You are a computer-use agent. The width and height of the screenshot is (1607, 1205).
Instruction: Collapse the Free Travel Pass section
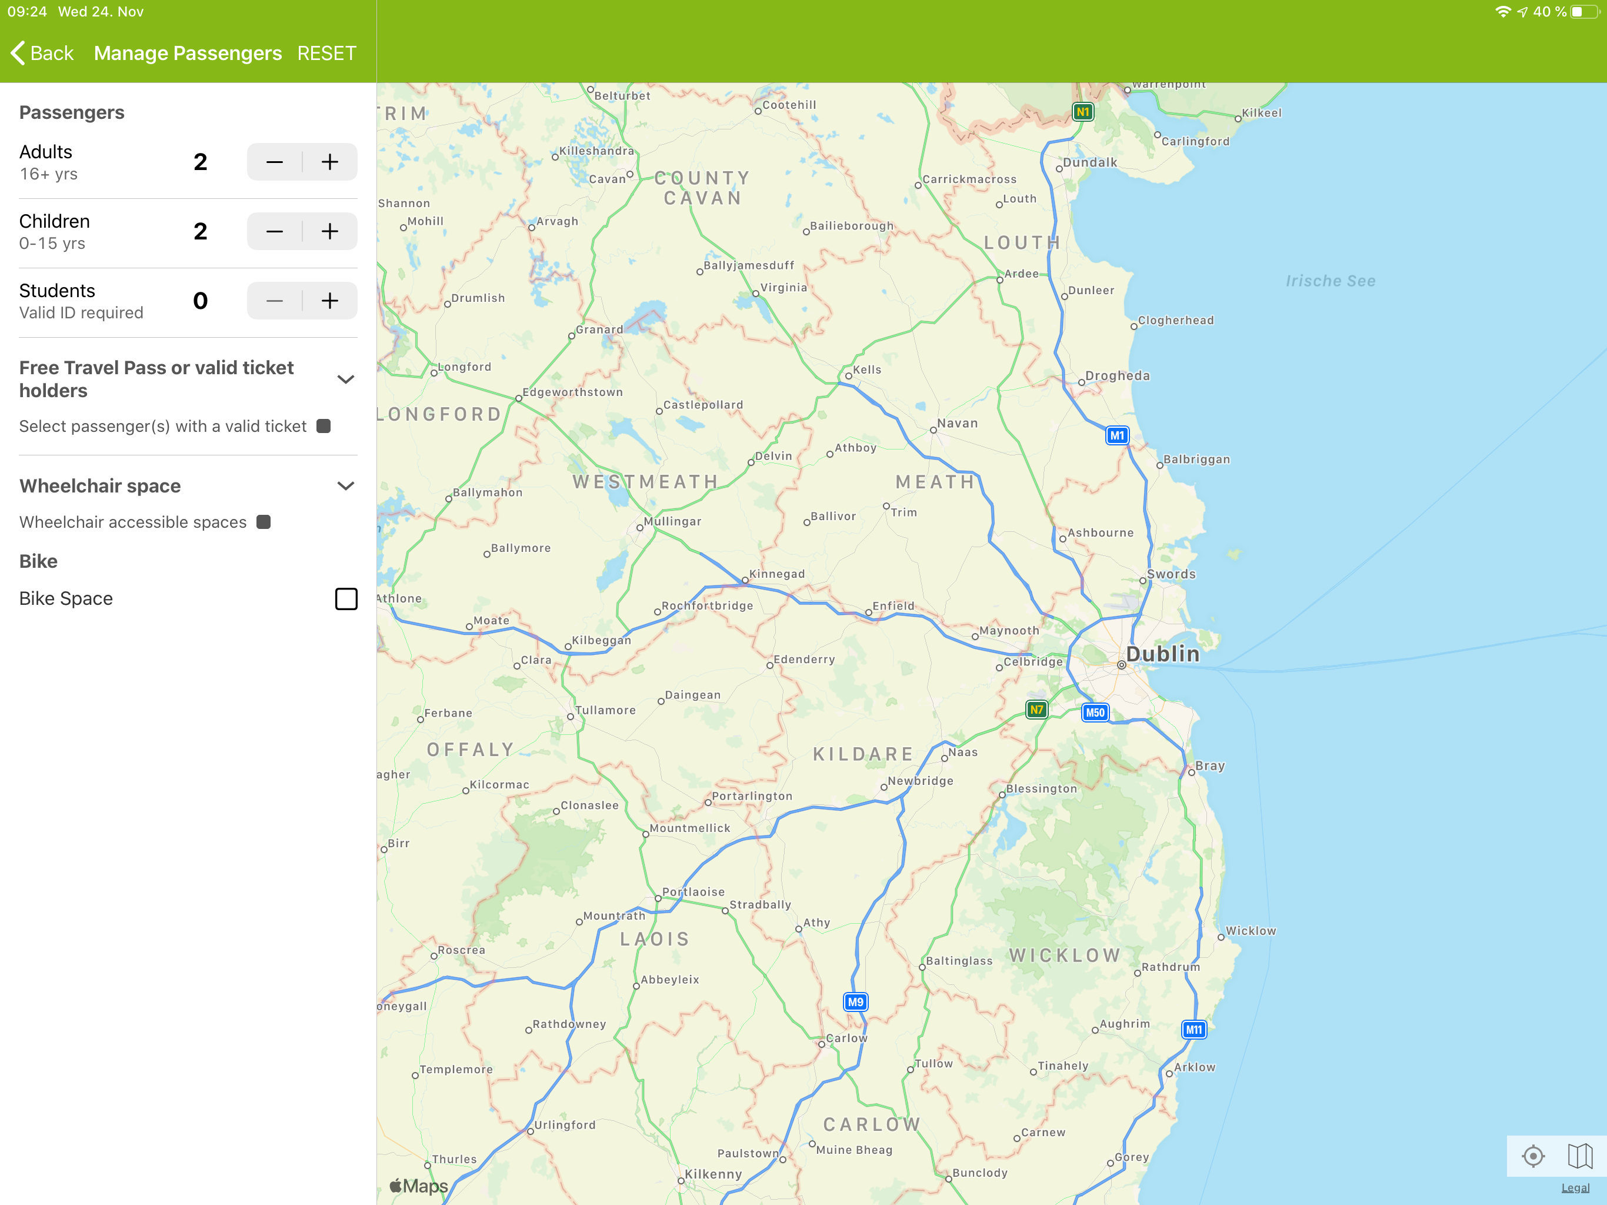pos(346,380)
